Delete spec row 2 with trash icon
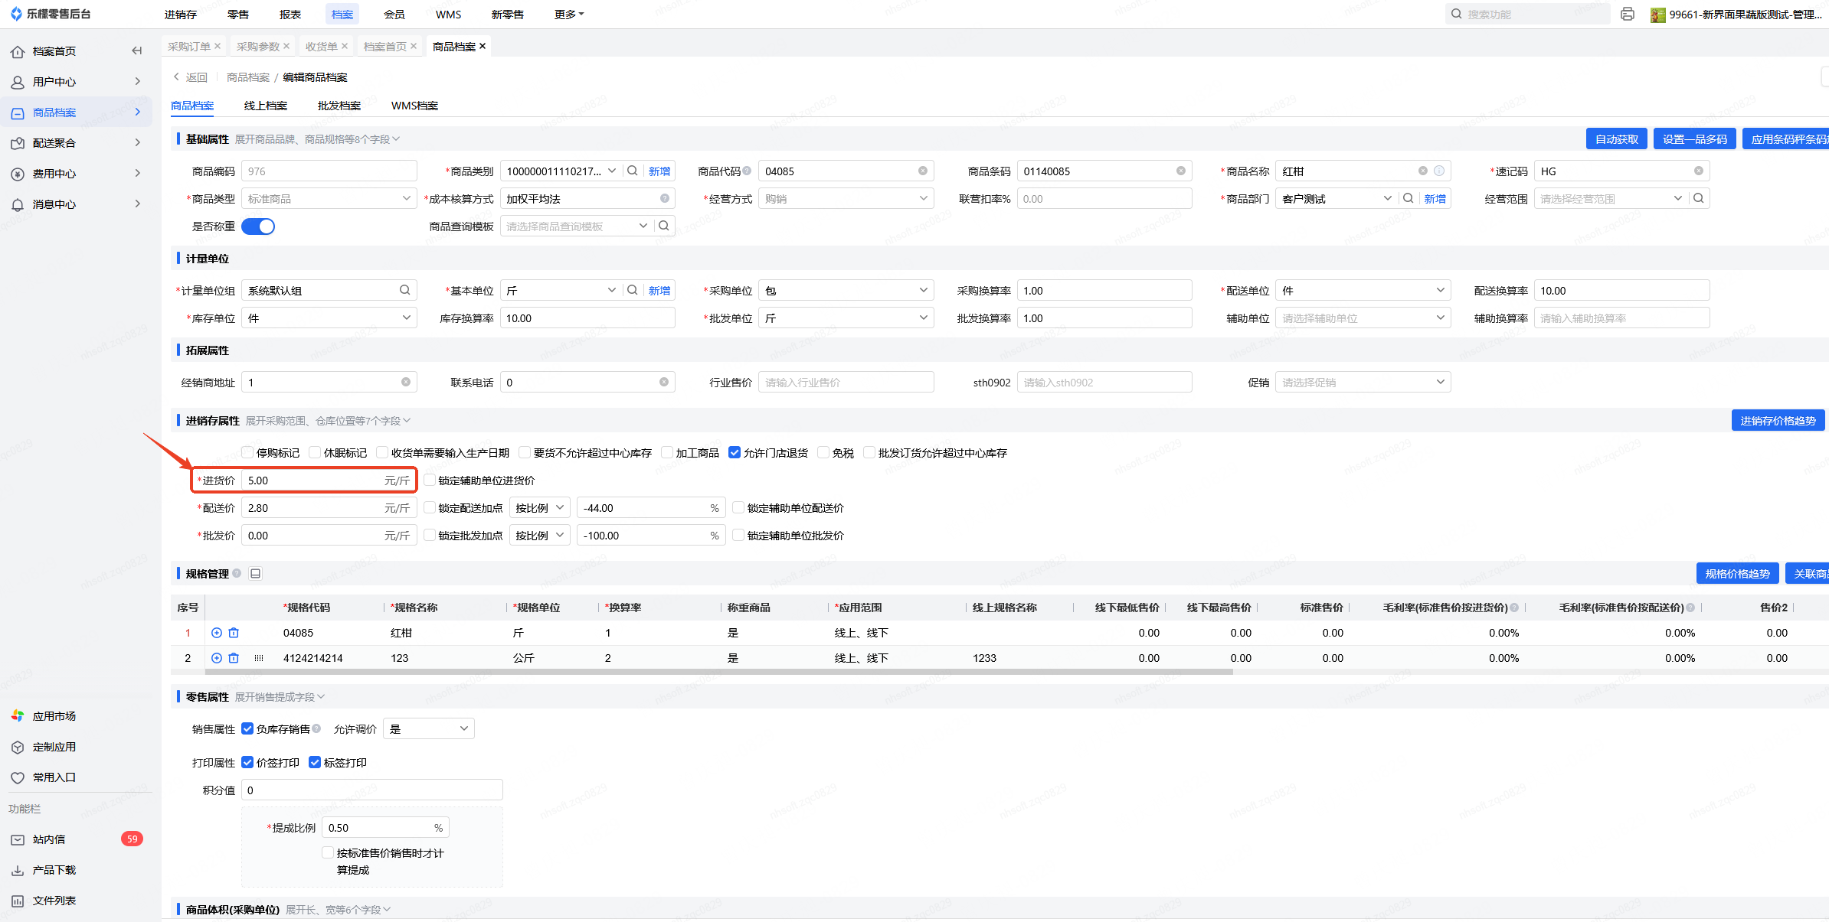The image size is (1829, 922). click(x=234, y=658)
